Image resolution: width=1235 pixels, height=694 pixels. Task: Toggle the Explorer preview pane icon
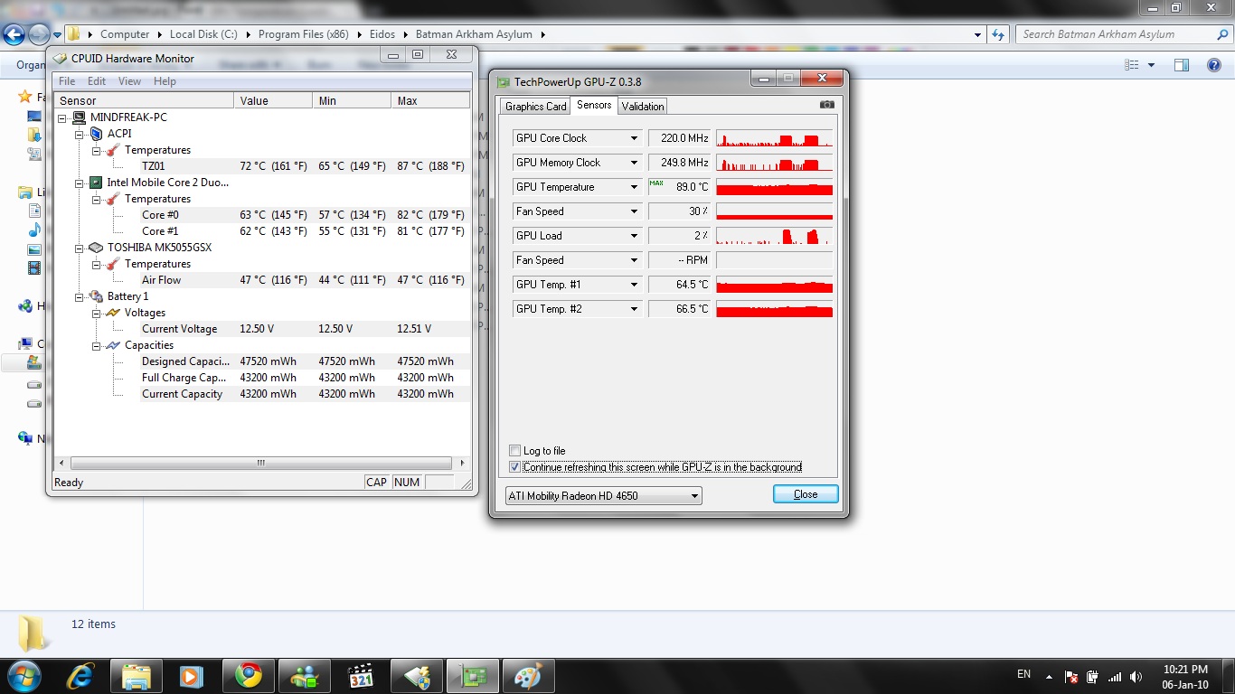tap(1182, 65)
